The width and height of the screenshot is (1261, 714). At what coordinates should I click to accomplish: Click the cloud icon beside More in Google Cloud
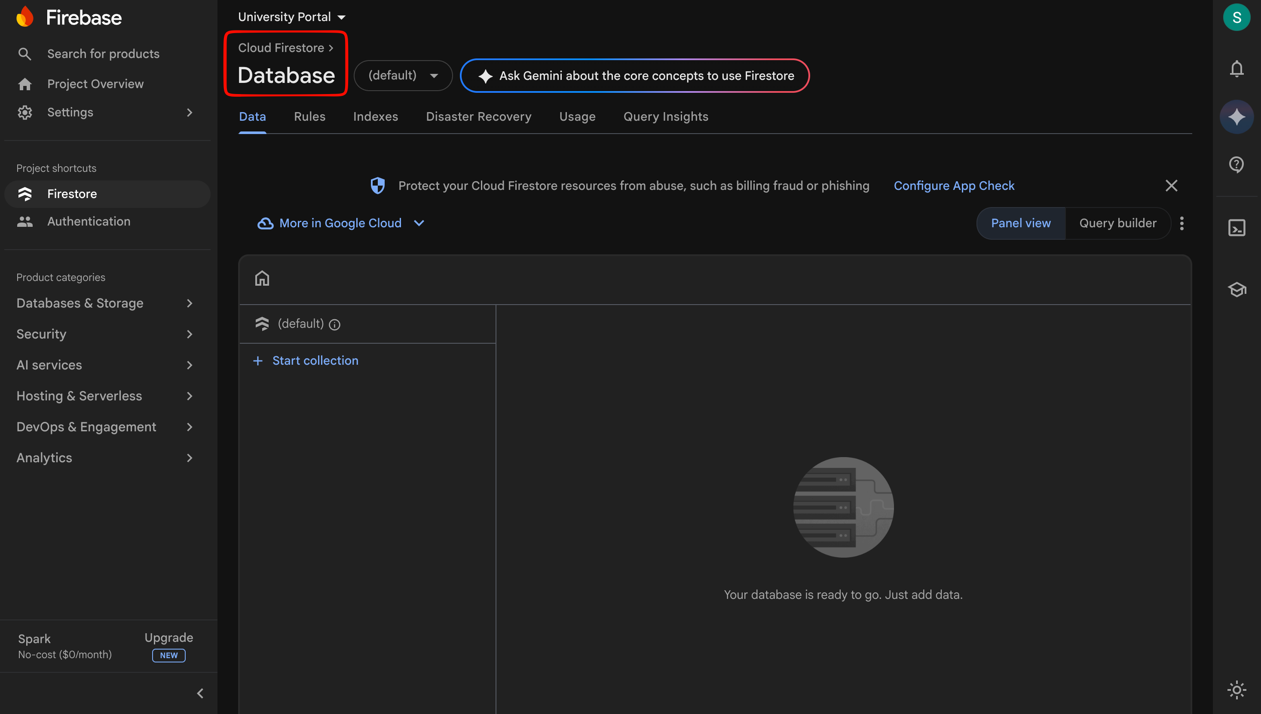[x=265, y=224]
